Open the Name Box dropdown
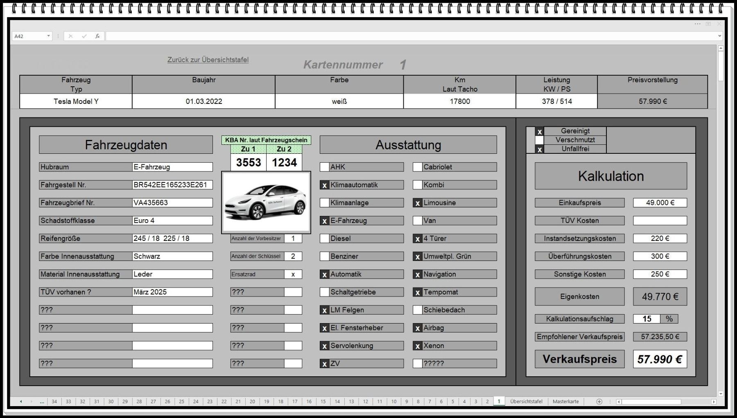 (48, 36)
